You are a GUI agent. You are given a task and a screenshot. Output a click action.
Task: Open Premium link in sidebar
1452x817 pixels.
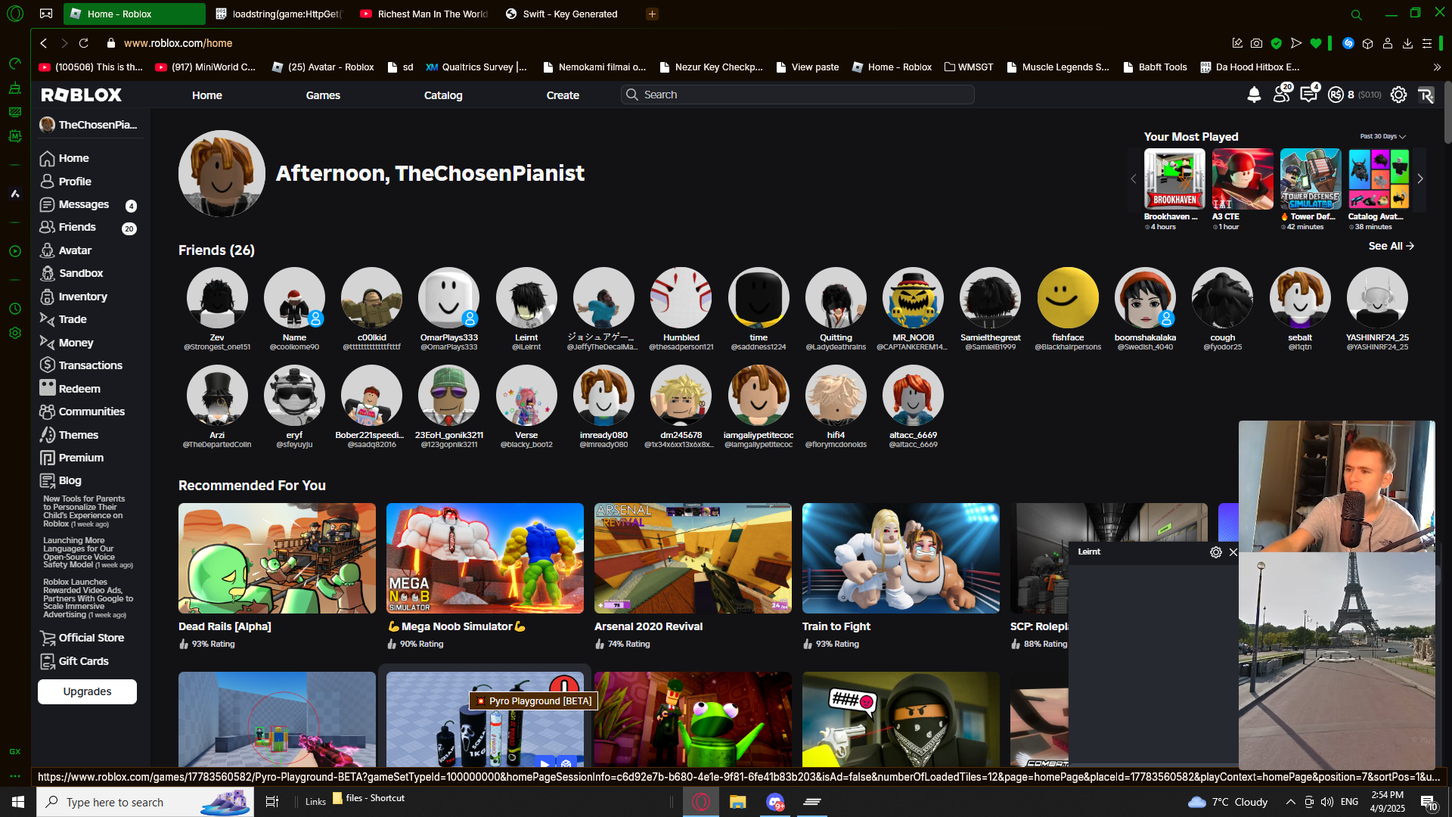[x=81, y=458]
